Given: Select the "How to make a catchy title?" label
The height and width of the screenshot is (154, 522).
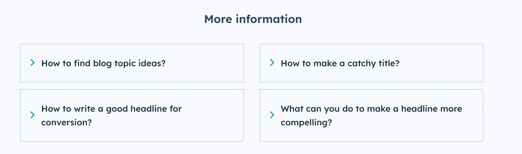Looking at the screenshot, I should [x=340, y=63].
